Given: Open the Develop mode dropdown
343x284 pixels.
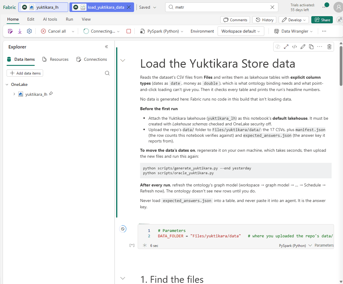Looking at the screenshot, I should point(294,20).
